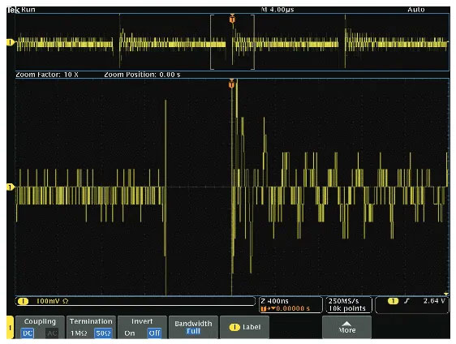Select the channel 1 badge at 100mV
The width and height of the screenshot is (456, 344).
pos(23,301)
